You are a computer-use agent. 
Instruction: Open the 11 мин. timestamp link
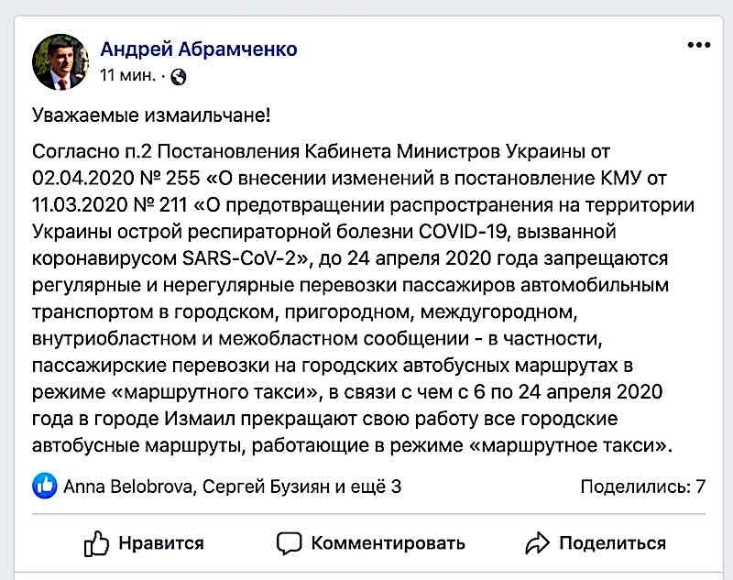127,75
